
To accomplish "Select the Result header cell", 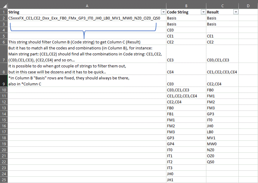I will [x=223, y=12].
